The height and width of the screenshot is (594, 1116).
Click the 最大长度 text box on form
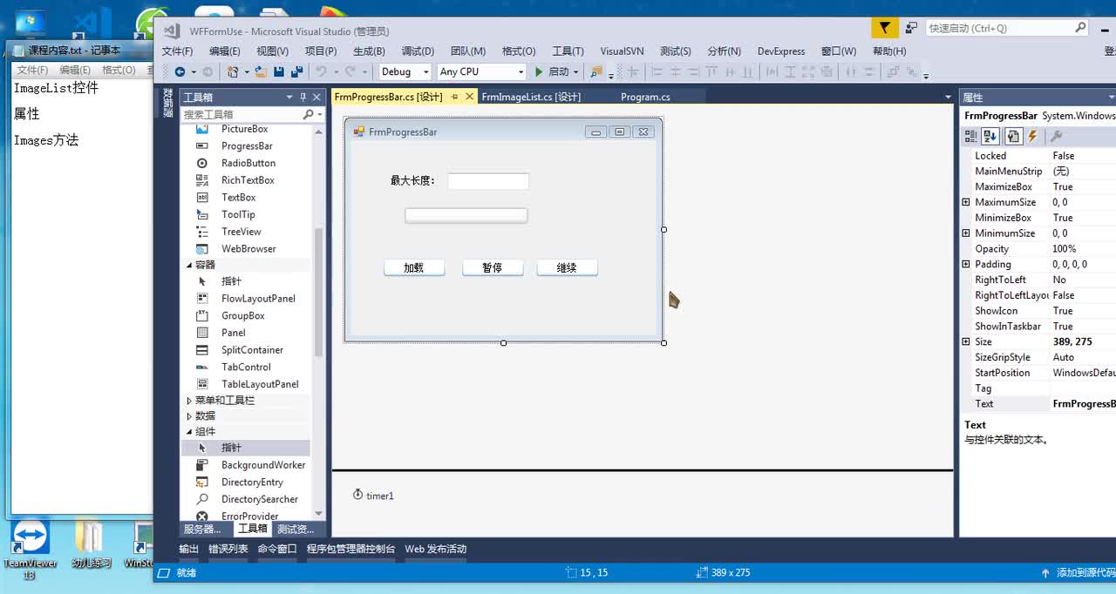[x=488, y=181]
